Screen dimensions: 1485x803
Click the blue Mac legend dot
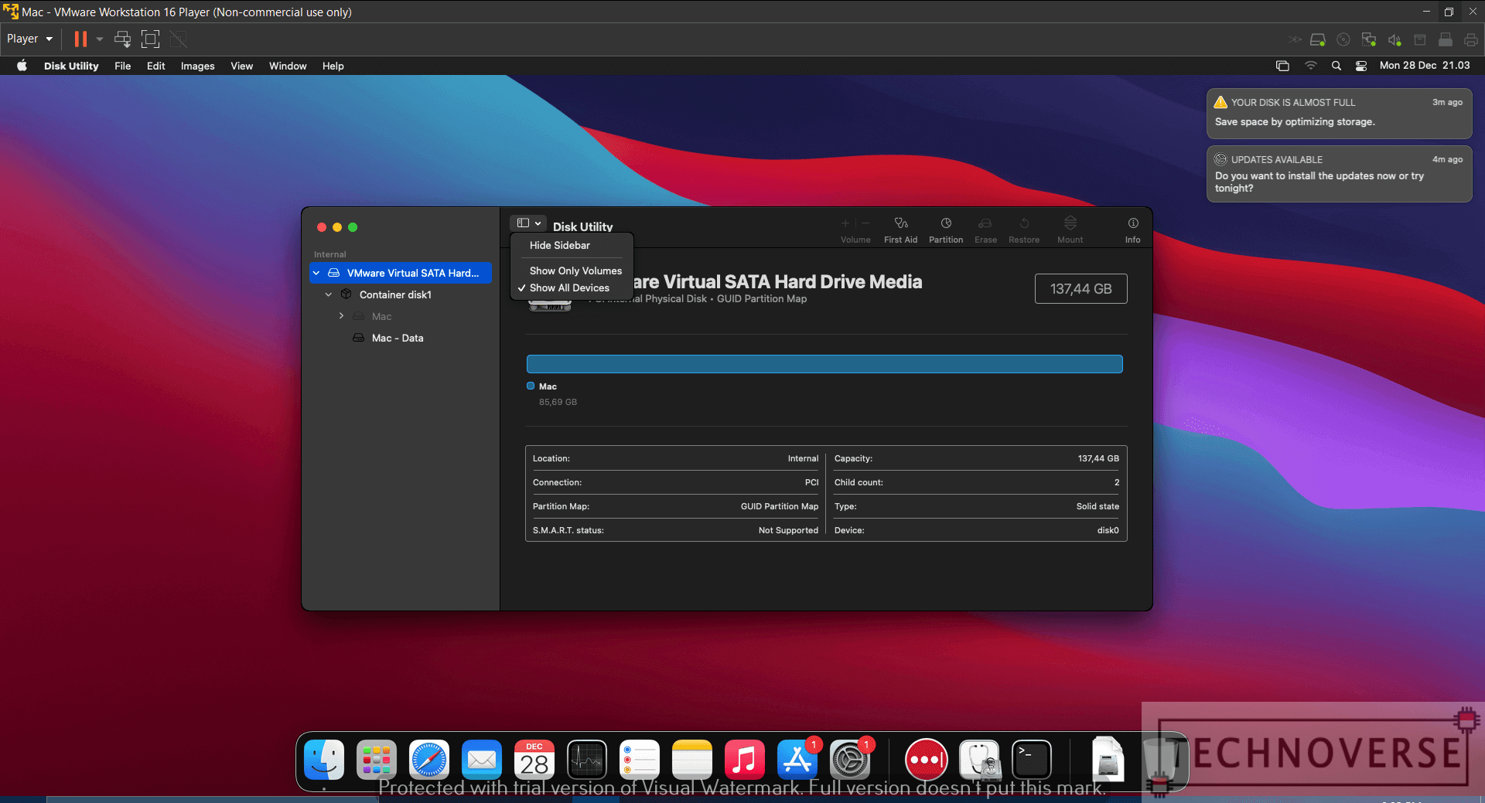531,386
